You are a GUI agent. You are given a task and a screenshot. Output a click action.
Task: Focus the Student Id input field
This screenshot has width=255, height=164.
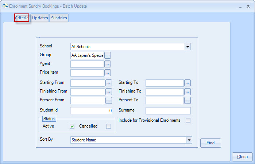[x=91, y=110]
